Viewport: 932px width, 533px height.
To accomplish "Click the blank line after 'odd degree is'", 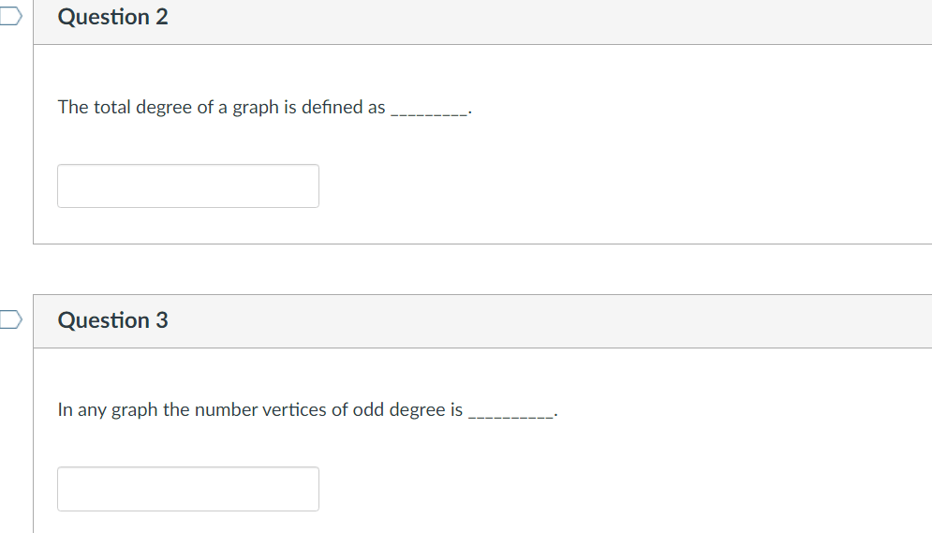I will 511,415.
